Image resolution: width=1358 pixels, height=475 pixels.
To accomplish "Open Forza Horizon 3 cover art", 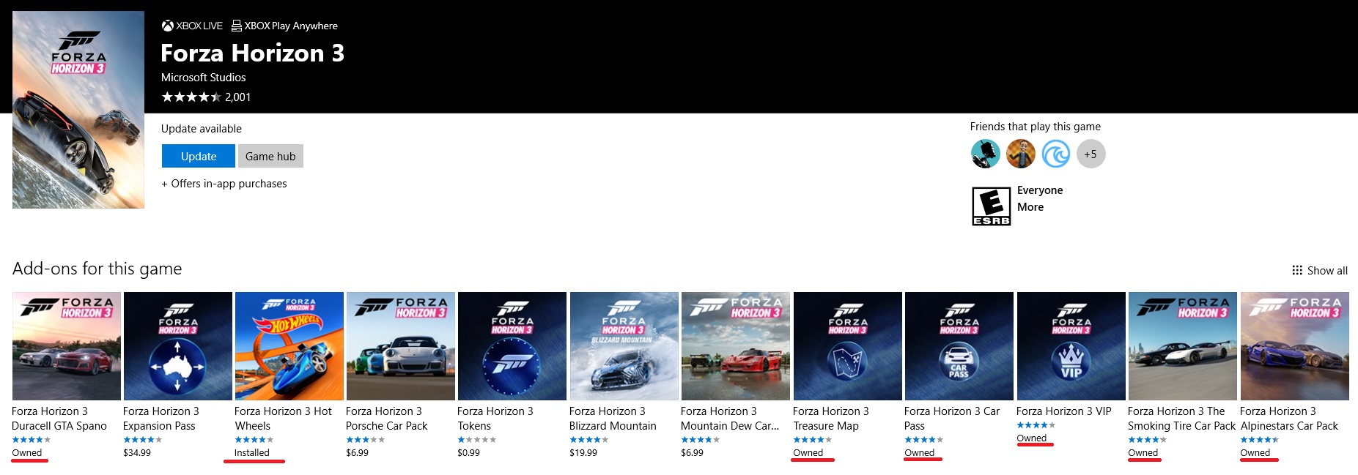I will pyautogui.click(x=78, y=110).
